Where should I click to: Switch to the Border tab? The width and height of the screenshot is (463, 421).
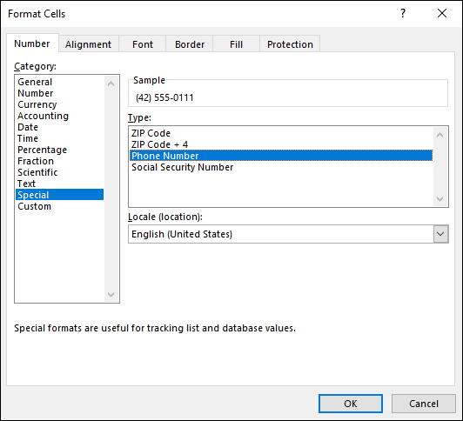189,44
